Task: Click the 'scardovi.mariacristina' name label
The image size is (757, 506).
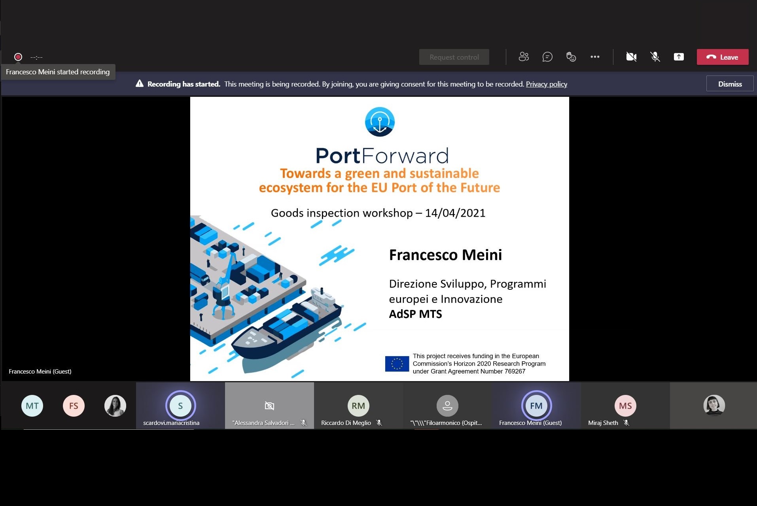Action: coord(171,423)
